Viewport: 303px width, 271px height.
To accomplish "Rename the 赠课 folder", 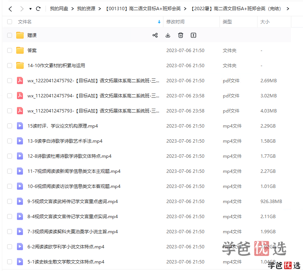I will coord(193,35).
